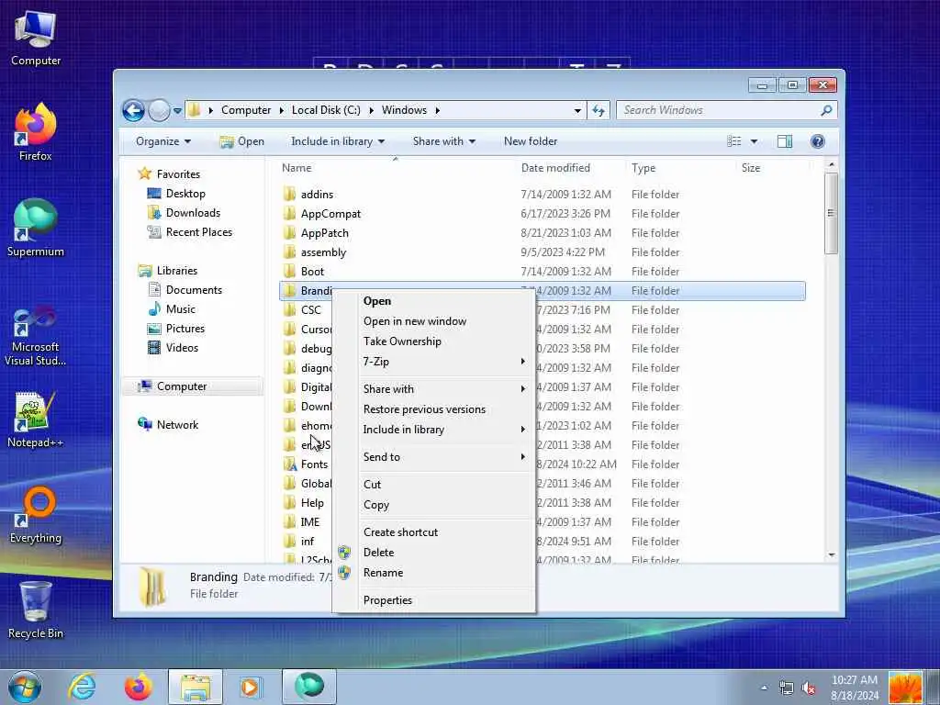Sort by the Date modified column

click(555, 168)
